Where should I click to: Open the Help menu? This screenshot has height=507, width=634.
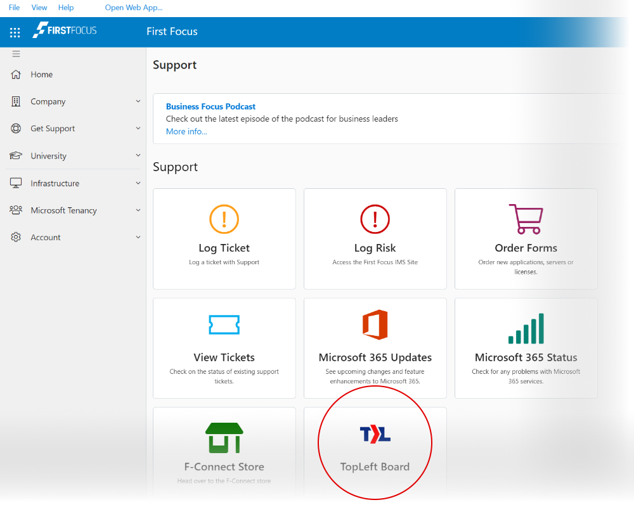(66, 8)
